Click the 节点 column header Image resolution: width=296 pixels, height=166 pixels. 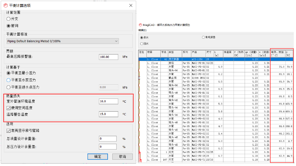pos(164,54)
